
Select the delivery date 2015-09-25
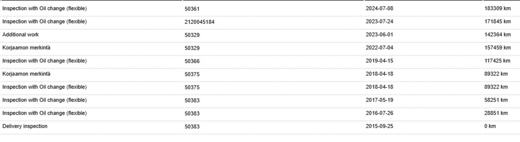tap(379, 126)
